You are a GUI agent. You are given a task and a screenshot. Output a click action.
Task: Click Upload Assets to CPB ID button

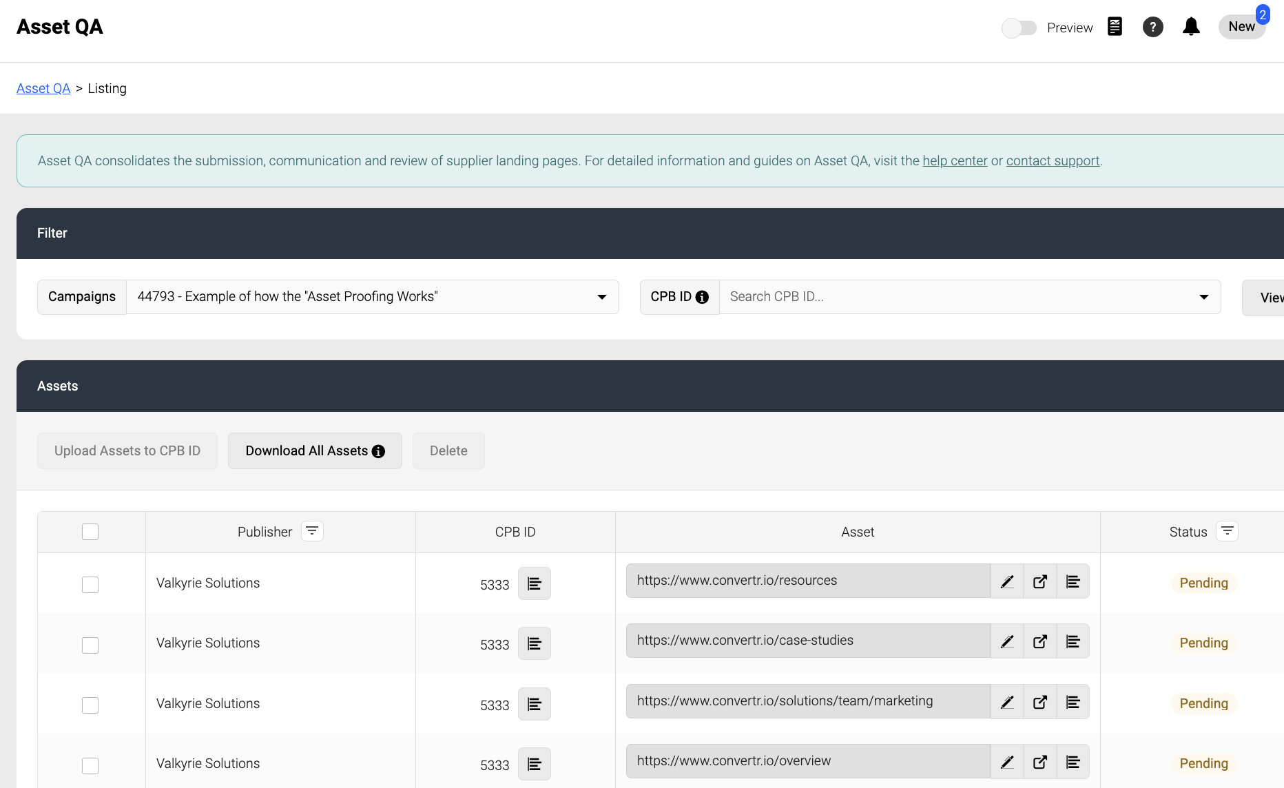[x=127, y=450]
